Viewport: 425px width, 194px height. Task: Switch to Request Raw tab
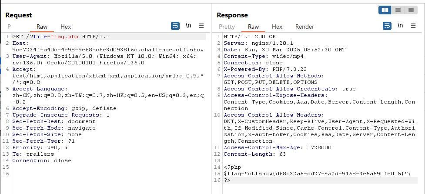tap(42, 27)
